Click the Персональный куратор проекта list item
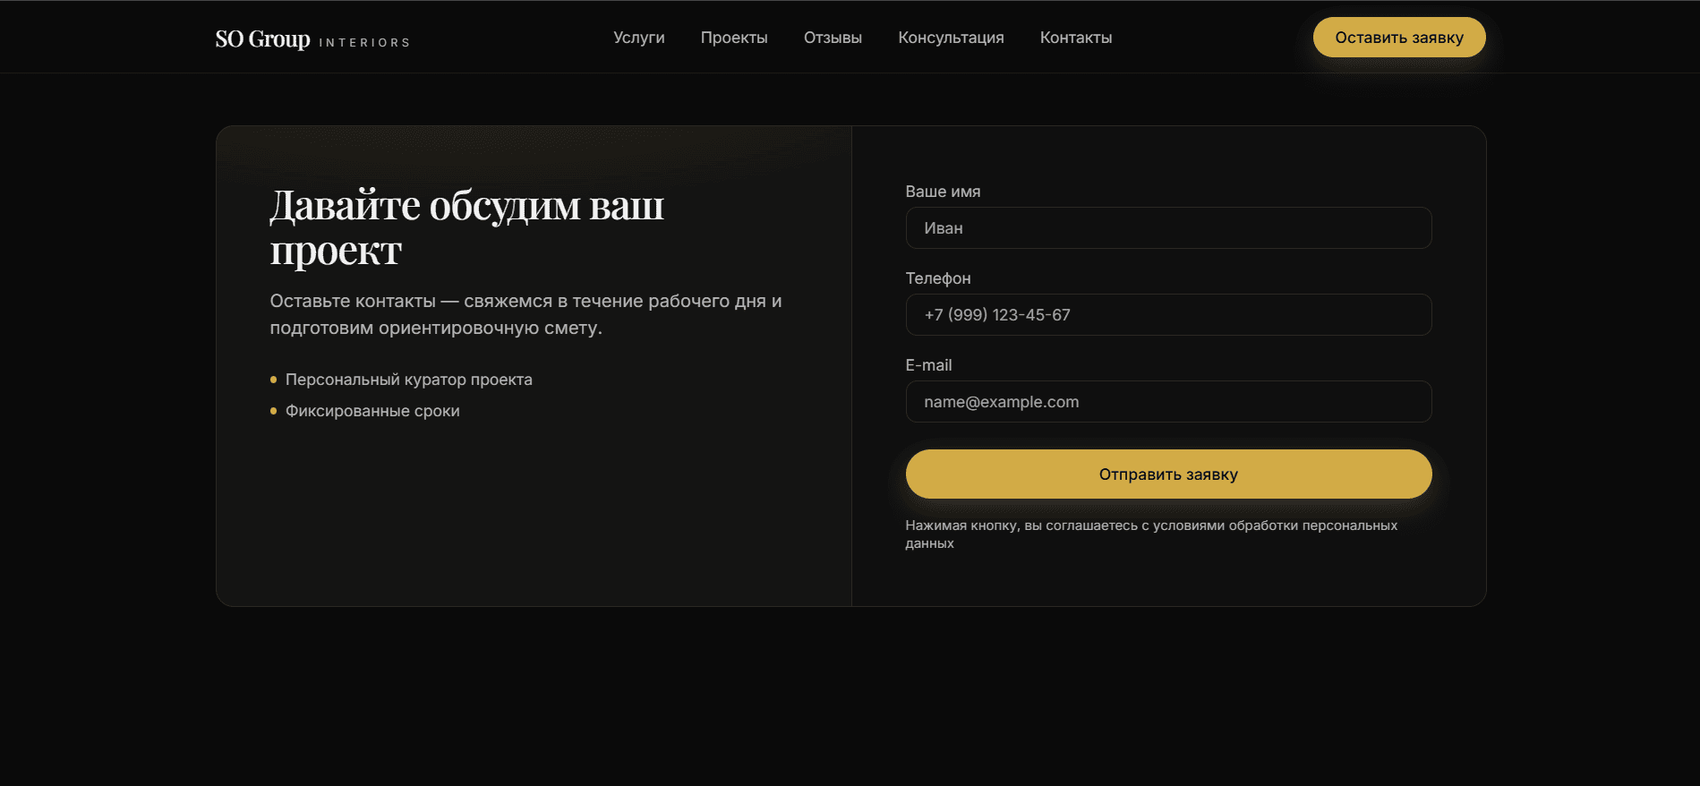Viewport: 1700px width, 786px height. [x=408, y=380]
